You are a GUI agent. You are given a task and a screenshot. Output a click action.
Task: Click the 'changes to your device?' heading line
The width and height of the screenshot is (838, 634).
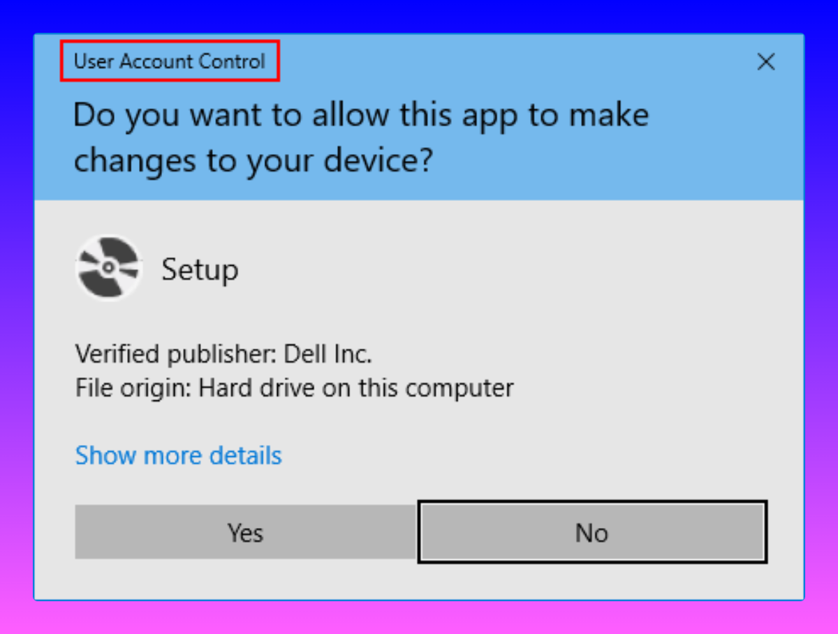point(253,160)
